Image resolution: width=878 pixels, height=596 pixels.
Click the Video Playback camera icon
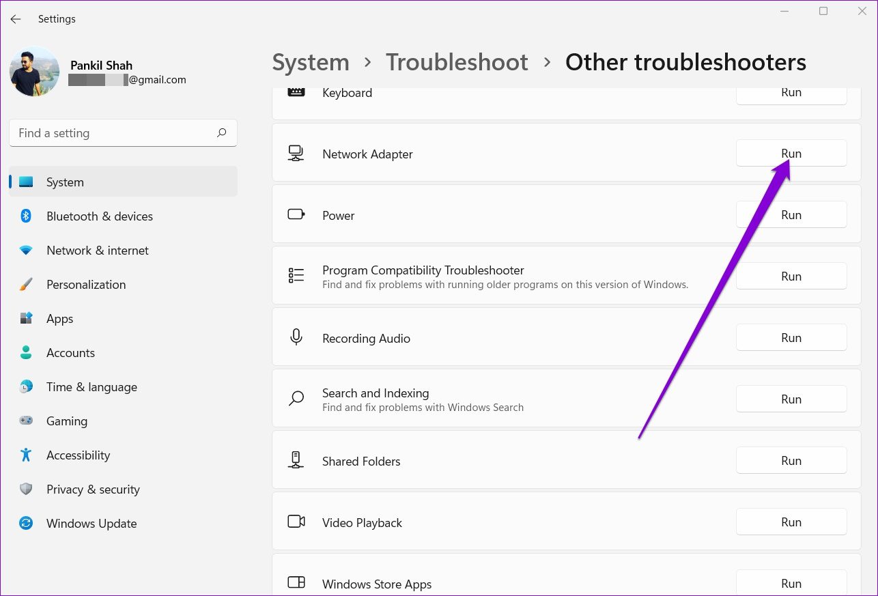coord(296,522)
